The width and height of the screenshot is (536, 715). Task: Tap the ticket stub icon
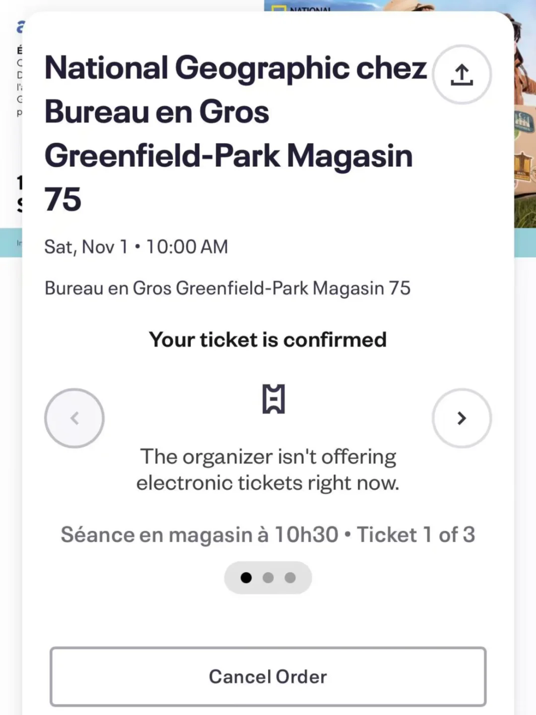pos(273,399)
